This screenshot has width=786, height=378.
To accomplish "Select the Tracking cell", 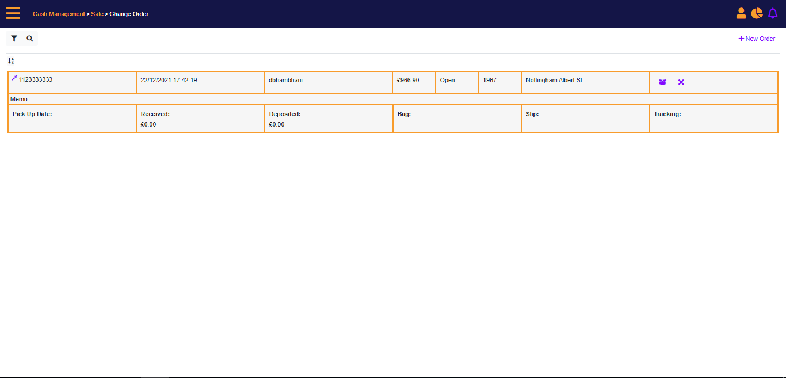I will coord(713,119).
